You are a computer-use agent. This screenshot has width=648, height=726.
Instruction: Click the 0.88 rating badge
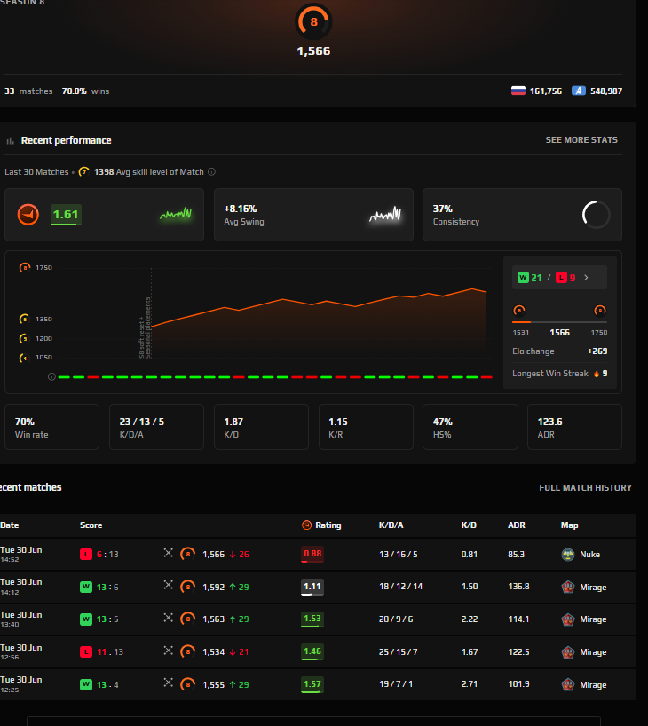click(x=312, y=554)
